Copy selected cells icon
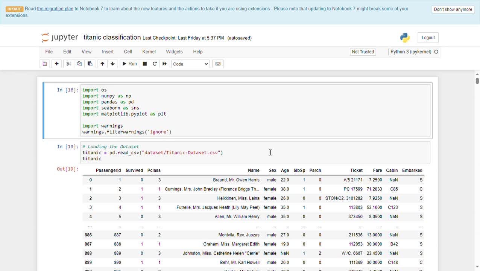The image size is (480, 271). click(79, 64)
